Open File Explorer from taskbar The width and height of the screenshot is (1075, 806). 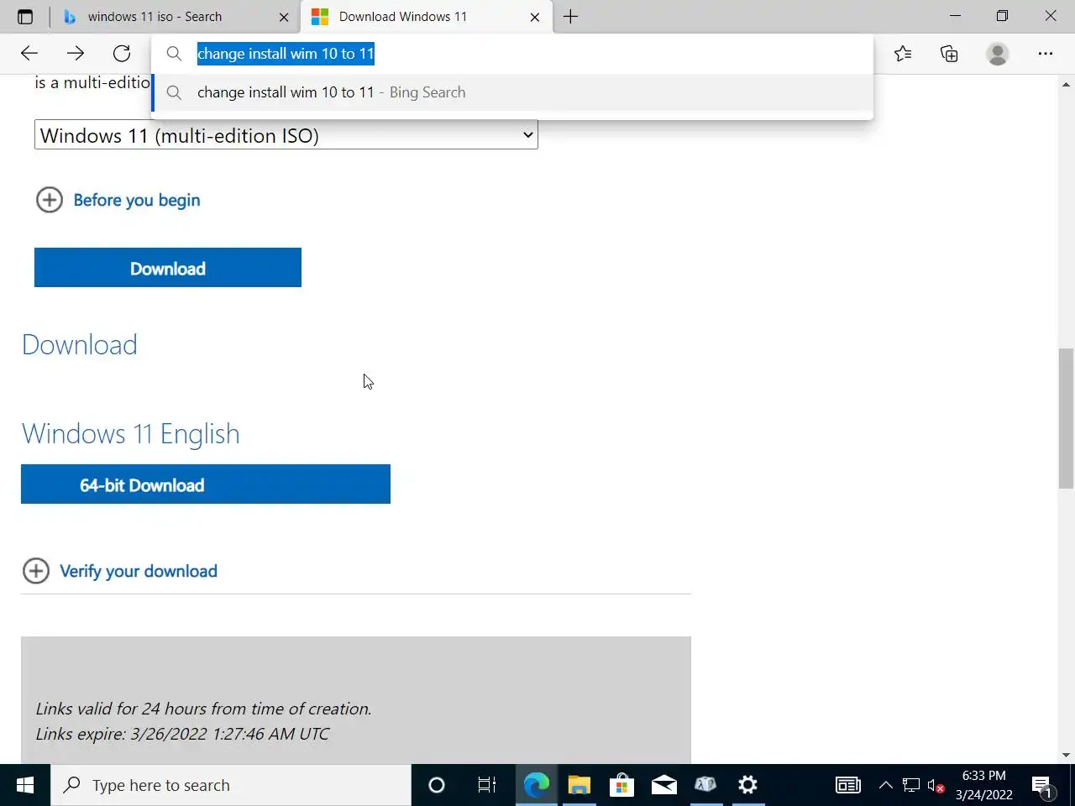pos(579,785)
